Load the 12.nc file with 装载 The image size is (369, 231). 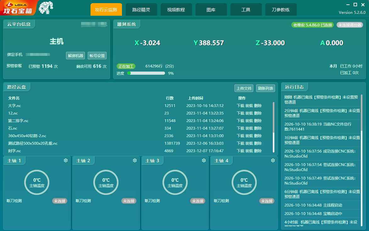coord(249,113)
